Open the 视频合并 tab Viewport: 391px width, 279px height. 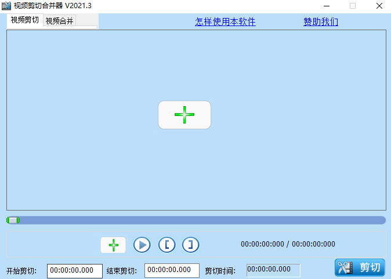click(x=60, y=21)
